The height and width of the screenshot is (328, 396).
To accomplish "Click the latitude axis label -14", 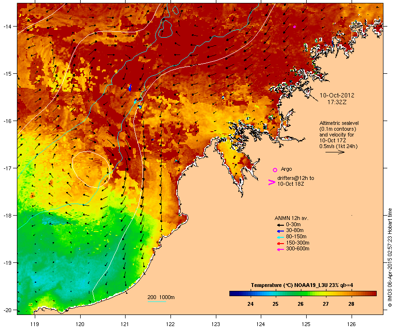I will click(x=7, y=26).
